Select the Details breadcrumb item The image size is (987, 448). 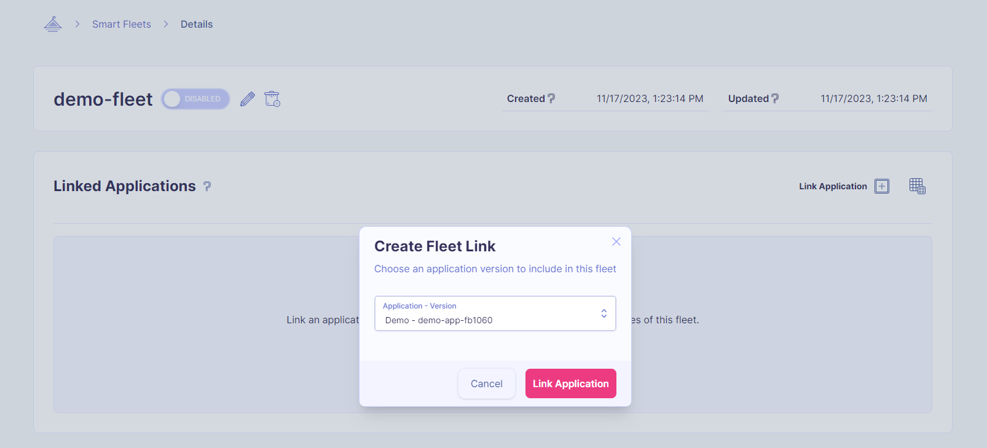[x=197, y=25]
